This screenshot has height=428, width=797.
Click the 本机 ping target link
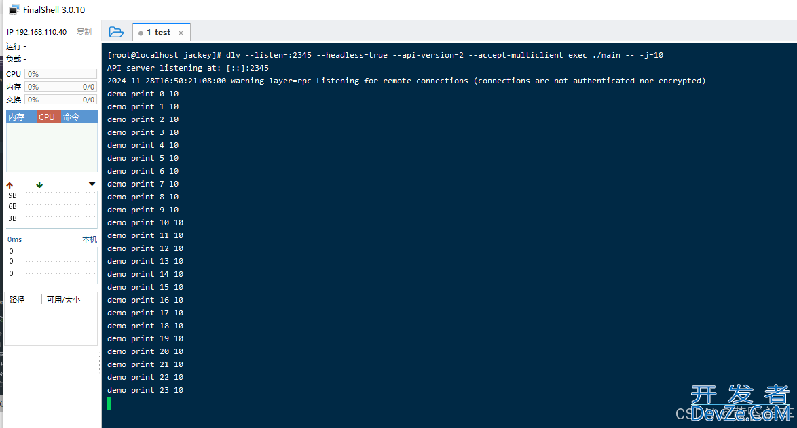coord(90,239)
